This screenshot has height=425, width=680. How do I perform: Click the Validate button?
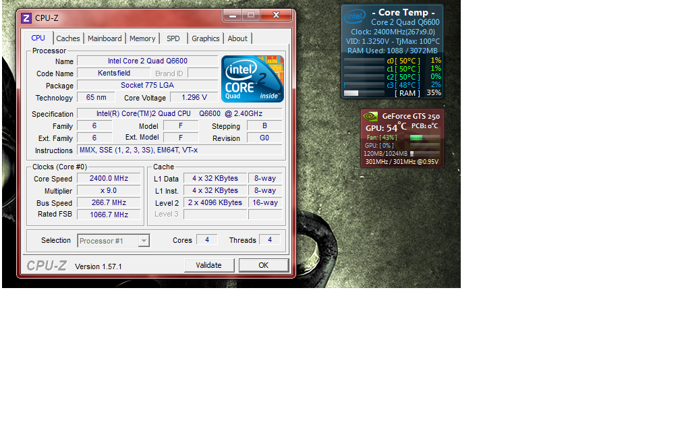point(208,265)
